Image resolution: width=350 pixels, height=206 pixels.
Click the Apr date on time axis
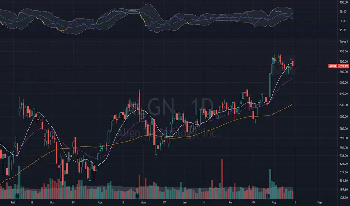(x=100, y=203)
